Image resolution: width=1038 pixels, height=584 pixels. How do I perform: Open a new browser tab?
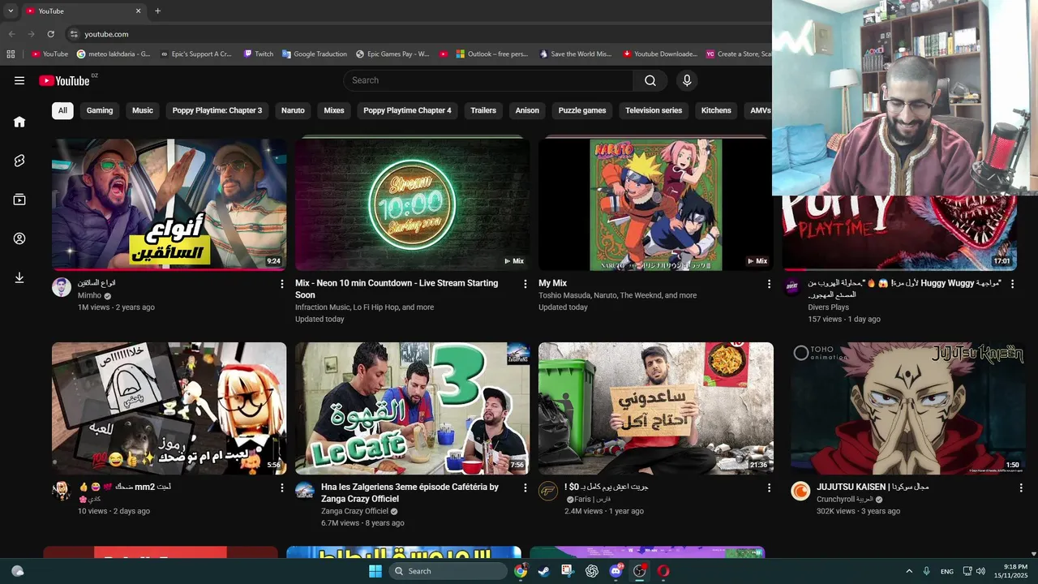[157, 11]
